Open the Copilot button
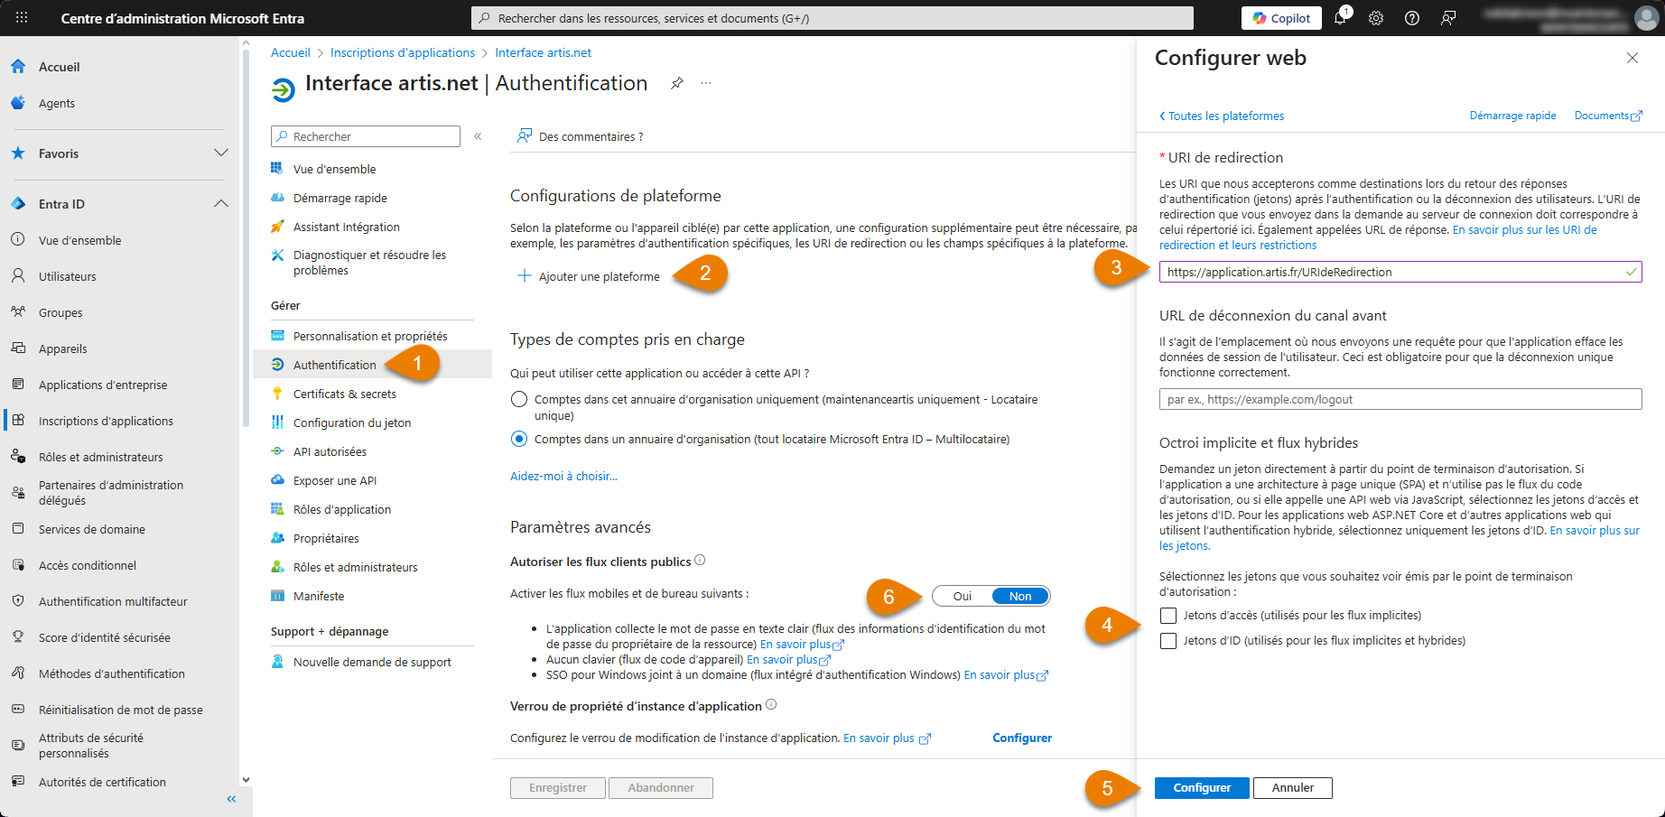 [1281, 18]
